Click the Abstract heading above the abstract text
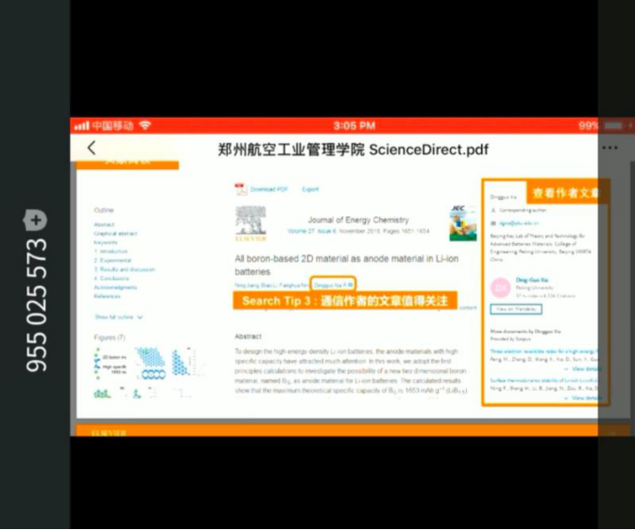The width and height of the screenshot is (635, 530). [247, 337]
